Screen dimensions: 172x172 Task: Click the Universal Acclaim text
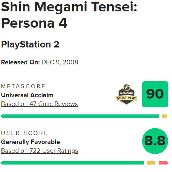pyautogui.click(x=27, y=95)
